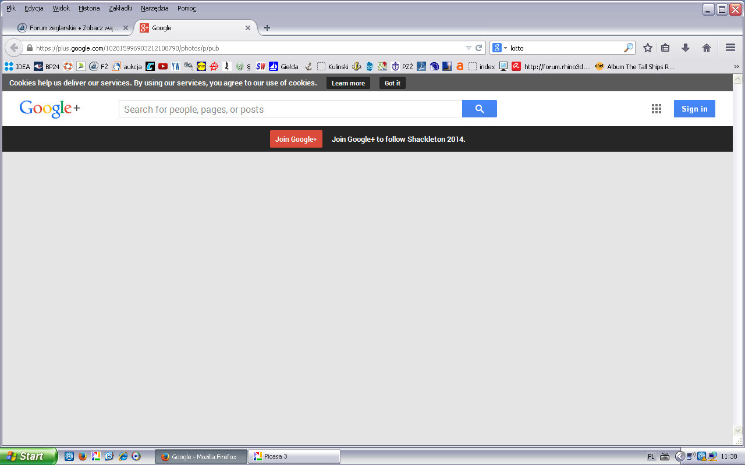Open the forum.rhino3d bookmark
745x465 pixels.
pos(551,66)
